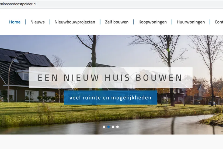This screenshot has width=223, height=149.
Task: Click the partially visible Contact menu item
Action: pos(219,22)
